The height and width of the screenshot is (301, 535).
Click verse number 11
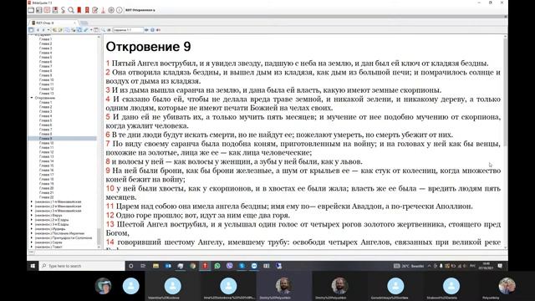point(110,207)
